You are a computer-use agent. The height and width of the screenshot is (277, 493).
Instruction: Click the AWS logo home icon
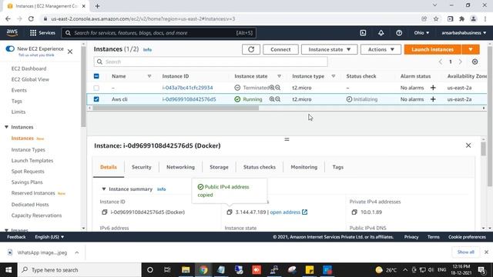pos(12,32)
